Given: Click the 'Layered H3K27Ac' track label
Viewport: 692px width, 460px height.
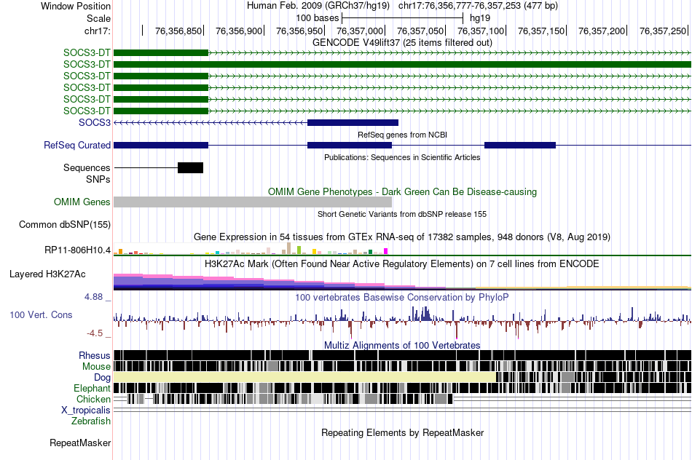Looking at the screenshot, I should click(x=47, y=274).
